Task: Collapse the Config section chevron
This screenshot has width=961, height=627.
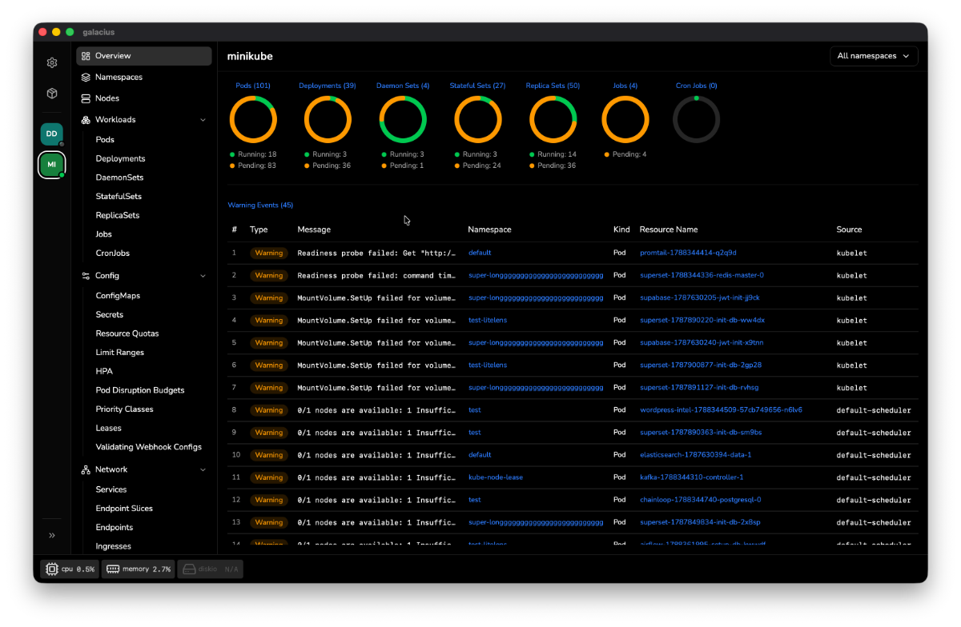Action: pyautogui.click(x=203, y=276)
